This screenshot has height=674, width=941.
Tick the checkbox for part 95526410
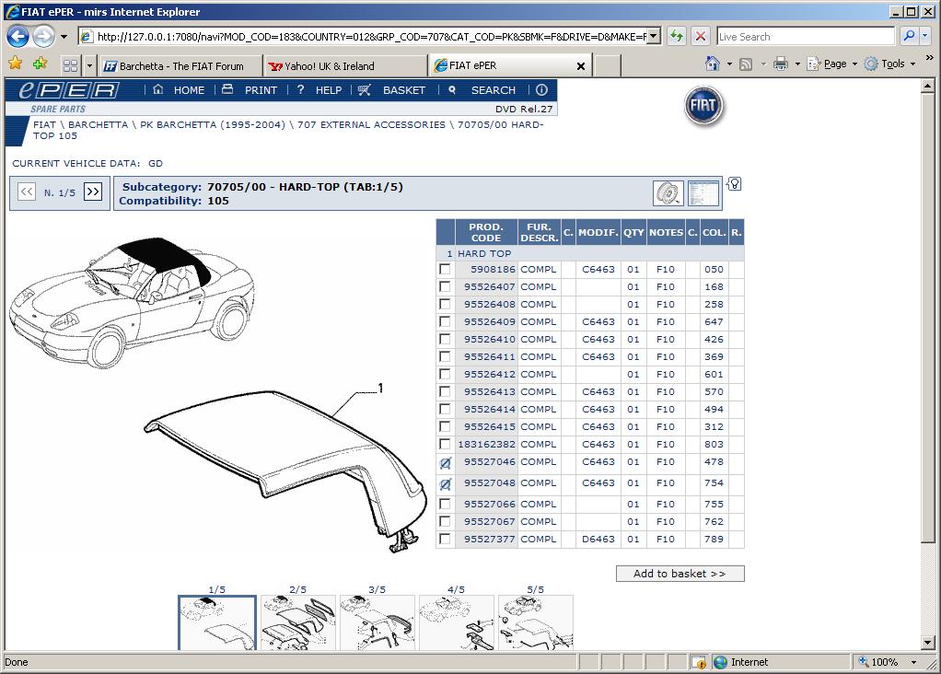[x=445, y=339]
